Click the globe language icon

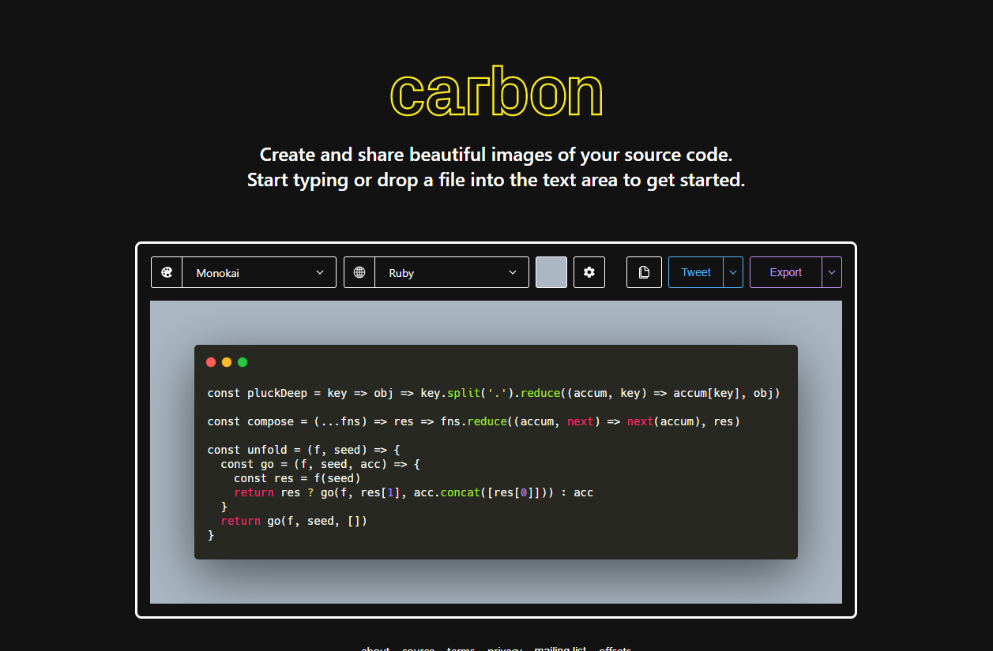tap(359, 272)
